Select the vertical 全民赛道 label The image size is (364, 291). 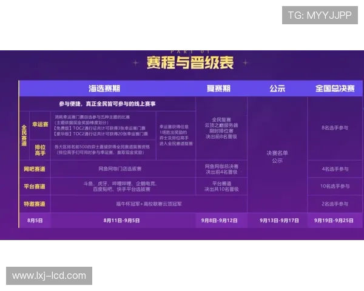[24, 136]
